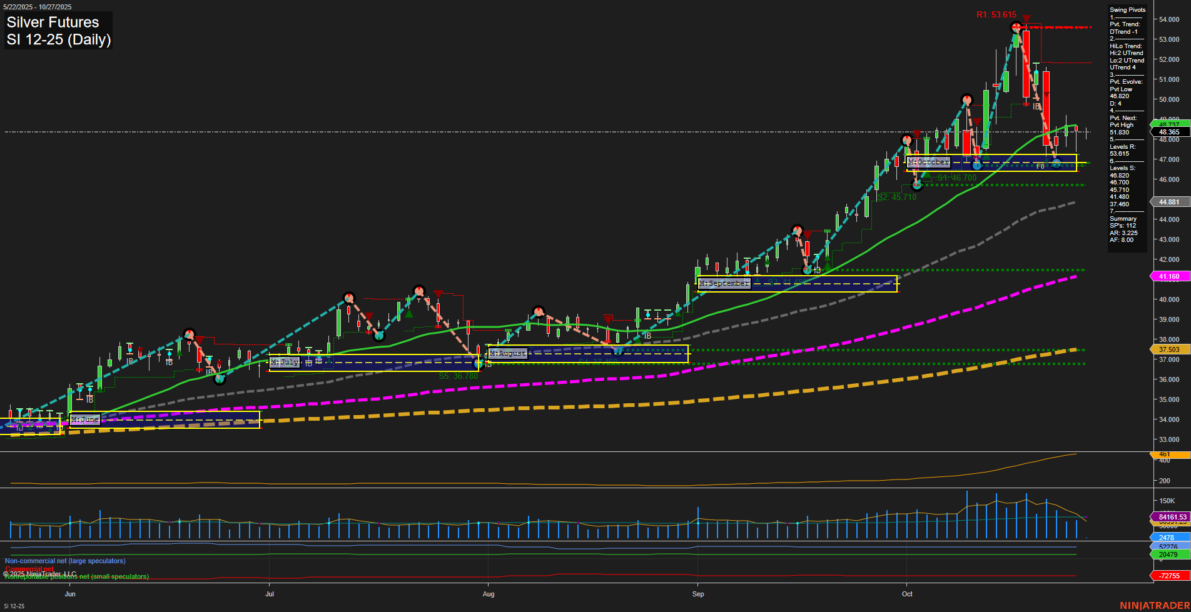1191x612 pixels.
Task: Click the F0 label inside the October box
Action: [x=1040, y=167]
